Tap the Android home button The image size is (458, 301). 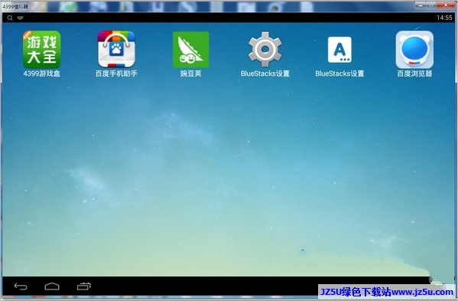coord(52,286)
